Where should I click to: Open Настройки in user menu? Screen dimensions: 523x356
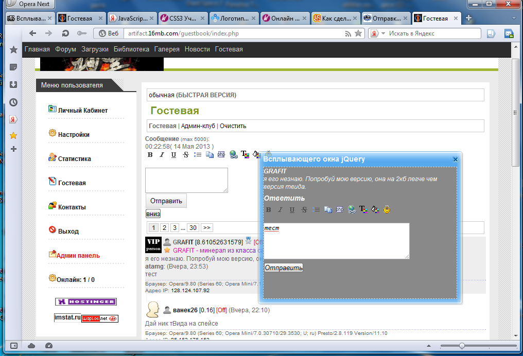(x=74, y=135)
